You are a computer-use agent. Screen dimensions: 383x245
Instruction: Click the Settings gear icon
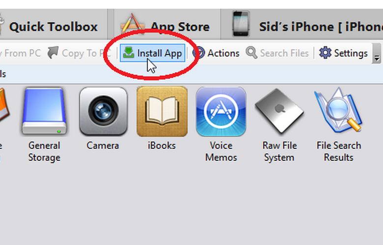tap(325, 53)
